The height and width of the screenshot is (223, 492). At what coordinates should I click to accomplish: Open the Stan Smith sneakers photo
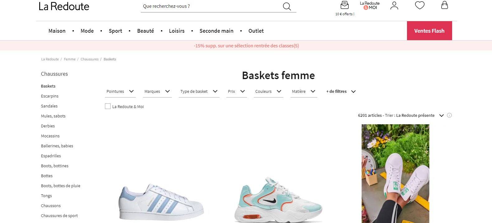point(395,173)
